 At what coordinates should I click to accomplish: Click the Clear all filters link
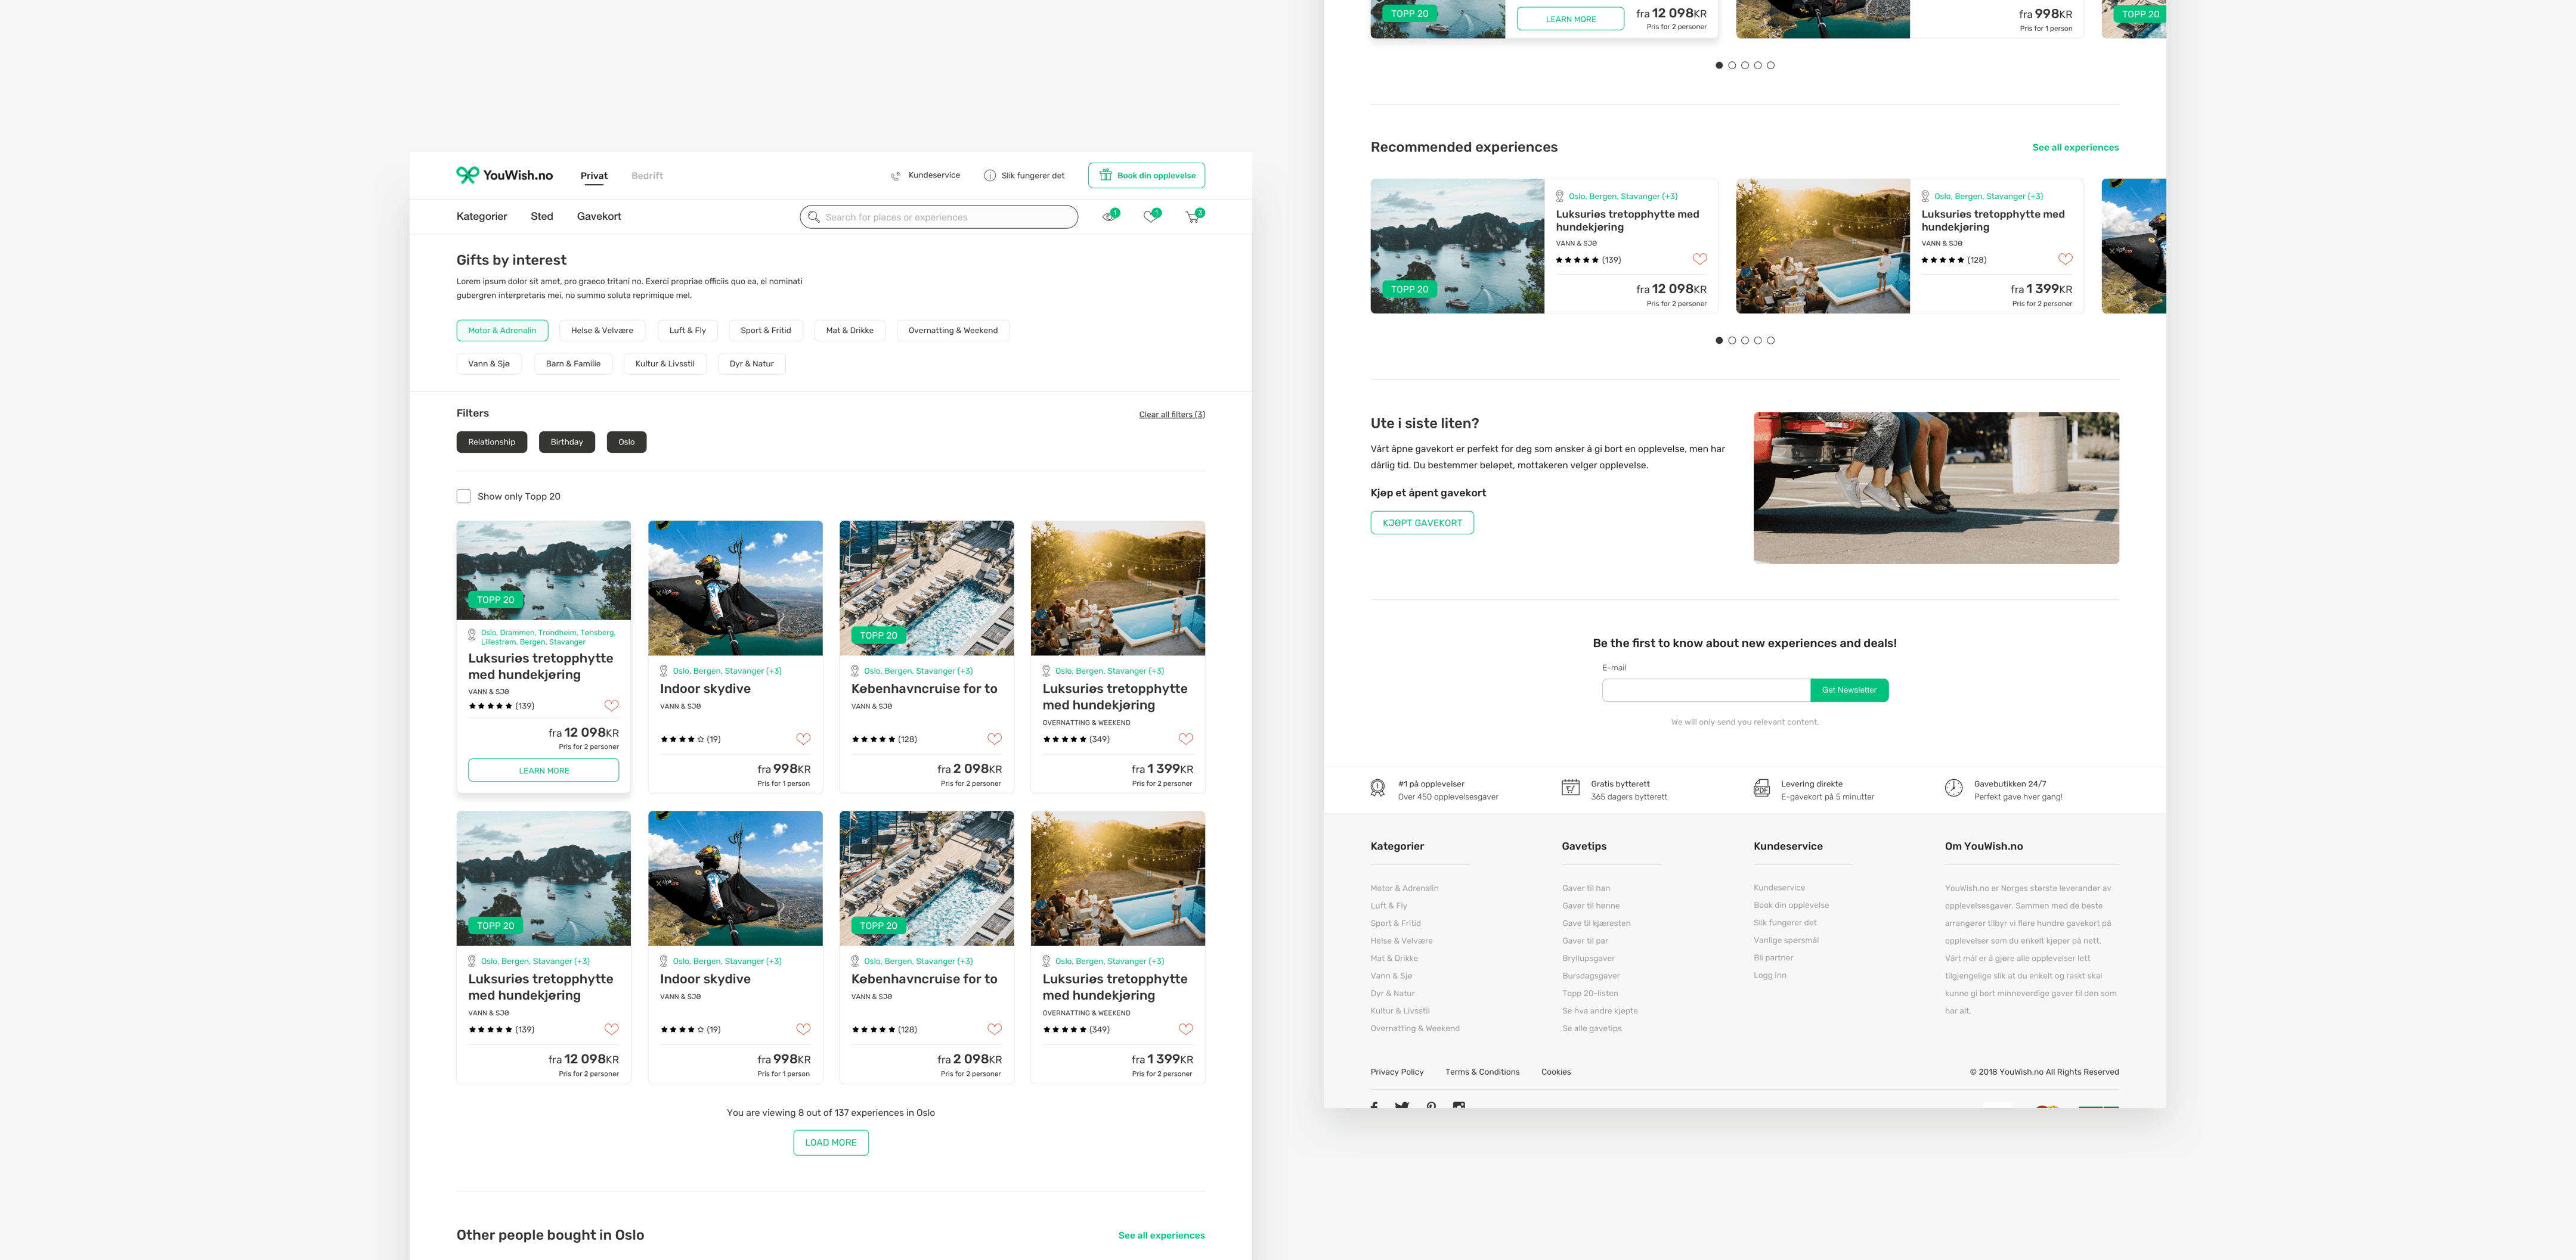point(1171,415)
